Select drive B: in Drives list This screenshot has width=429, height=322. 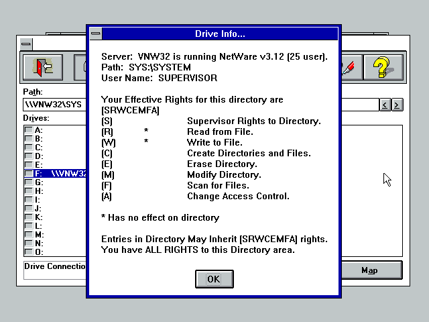click(x=55, y=139)
